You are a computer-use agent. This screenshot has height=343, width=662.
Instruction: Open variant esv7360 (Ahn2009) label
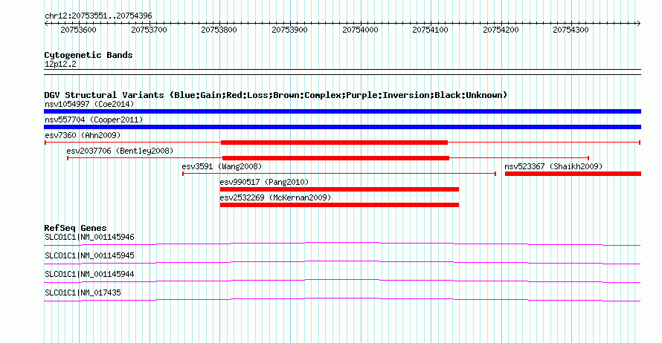[83, 135]
